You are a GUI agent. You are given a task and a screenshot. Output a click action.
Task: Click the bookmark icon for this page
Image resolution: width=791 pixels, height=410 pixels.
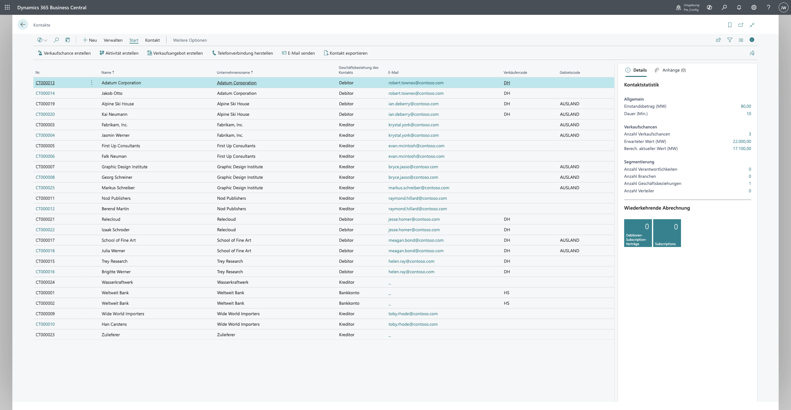click(730, 25)
